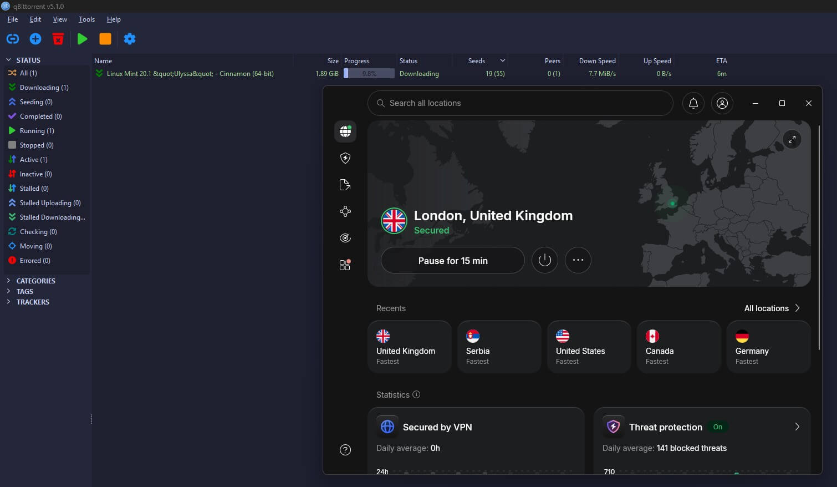Image resolution: width=837 pixels, height=487 pixels.
Task: Open the Dark Web Monitor radar sidebar icon
Action: coord(345,238)
